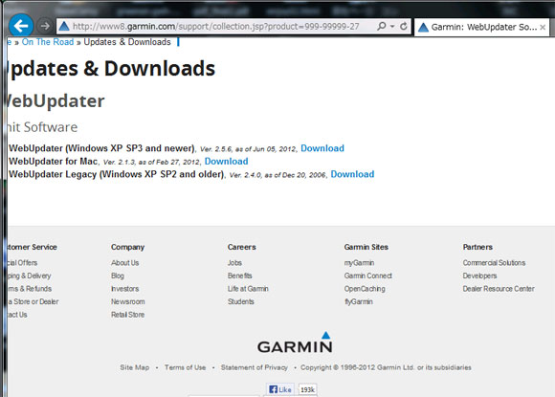This screenshot has width=555, height=397.
Task: Open the Dealer Resource Center link
Action: pyautogui.click(x=499, y=289)
